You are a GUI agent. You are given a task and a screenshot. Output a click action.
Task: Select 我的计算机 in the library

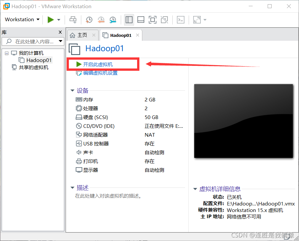coord(31,53)
